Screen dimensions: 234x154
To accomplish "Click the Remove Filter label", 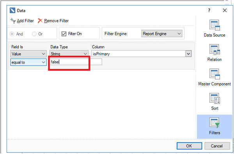I will coord(57,21).
